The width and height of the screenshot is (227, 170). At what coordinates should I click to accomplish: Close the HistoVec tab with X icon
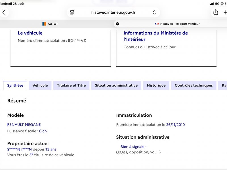tap(117, 24)
